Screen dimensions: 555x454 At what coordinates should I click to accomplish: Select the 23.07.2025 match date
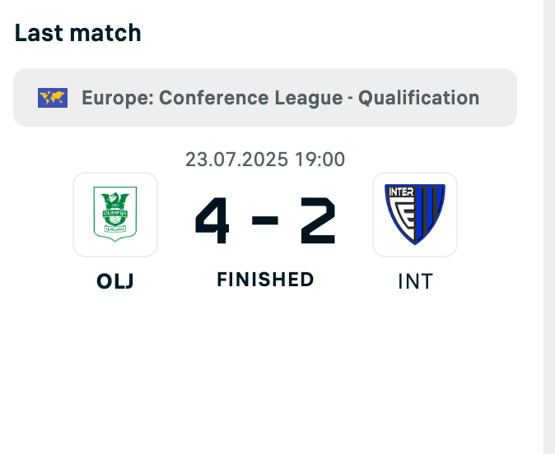[236, 160]
